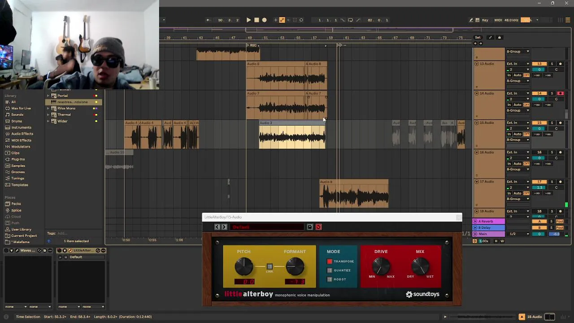The width and height of the screenshot is (574, 323).
Task: Collapse the 16 Audio track
Action: pyautogui.click(x=476, y=152)
